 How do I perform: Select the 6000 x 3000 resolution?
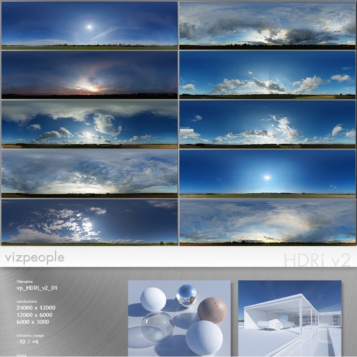32,323
